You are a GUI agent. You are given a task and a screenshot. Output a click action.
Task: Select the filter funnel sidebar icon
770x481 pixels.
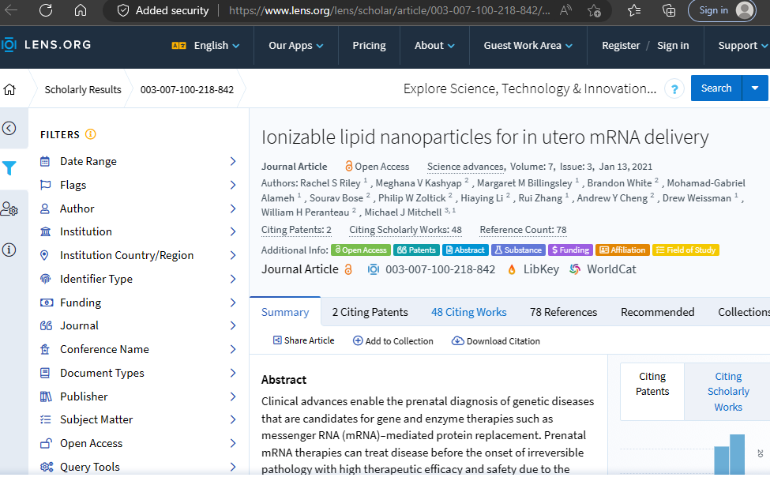pyautogui.click(x=9, y=168)
